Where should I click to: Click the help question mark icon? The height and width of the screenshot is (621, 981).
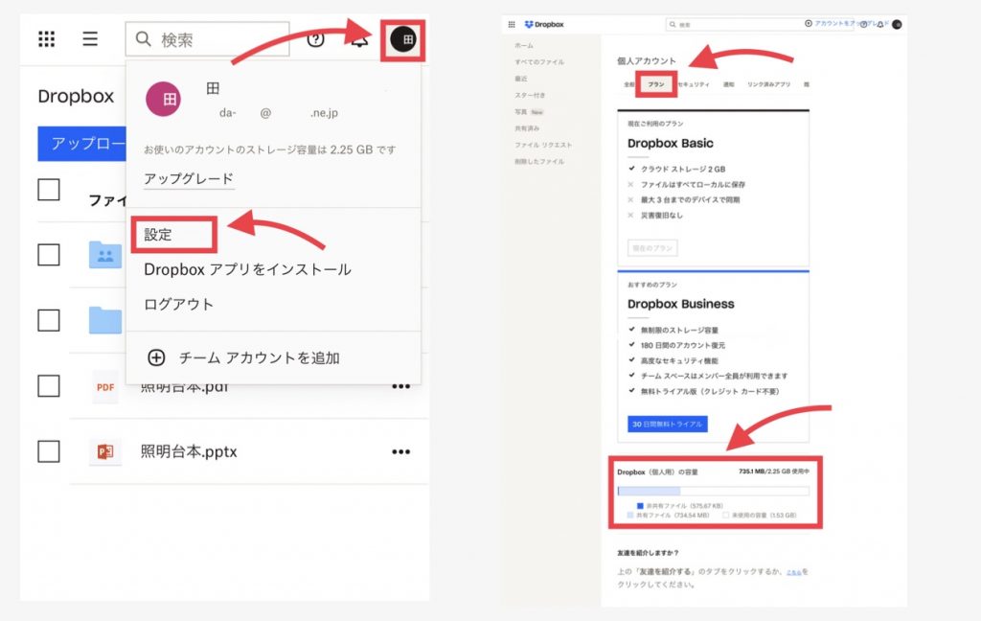(x=315, y=39)
